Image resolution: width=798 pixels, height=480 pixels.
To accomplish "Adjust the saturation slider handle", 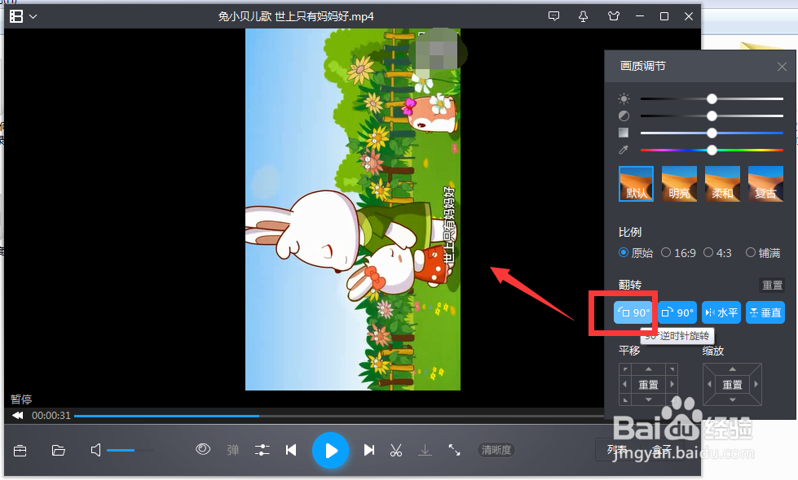I will pyautogui.click(x=712, y=133).
